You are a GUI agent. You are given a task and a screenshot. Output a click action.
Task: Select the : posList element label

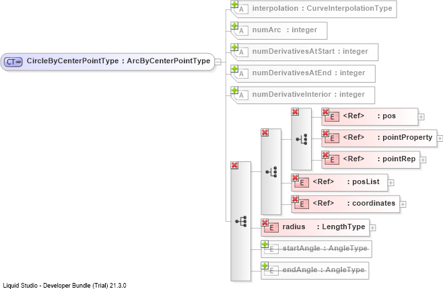pos(364,181)
